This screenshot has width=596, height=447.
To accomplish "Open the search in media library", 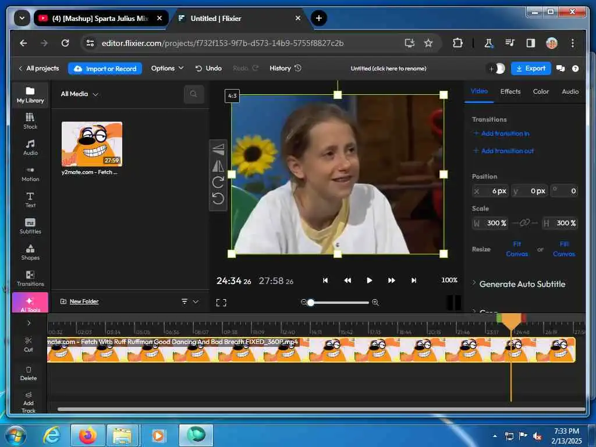I will click(x=194, y=94).
